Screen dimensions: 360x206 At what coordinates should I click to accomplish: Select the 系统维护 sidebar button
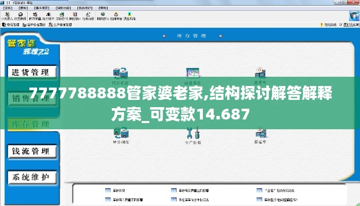(x=32, y=177)
